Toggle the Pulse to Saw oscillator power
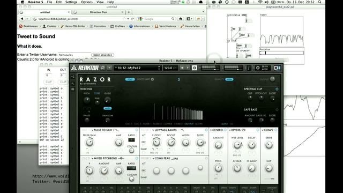Viewport: 343px width, 193px height. (x=137, y=130)
